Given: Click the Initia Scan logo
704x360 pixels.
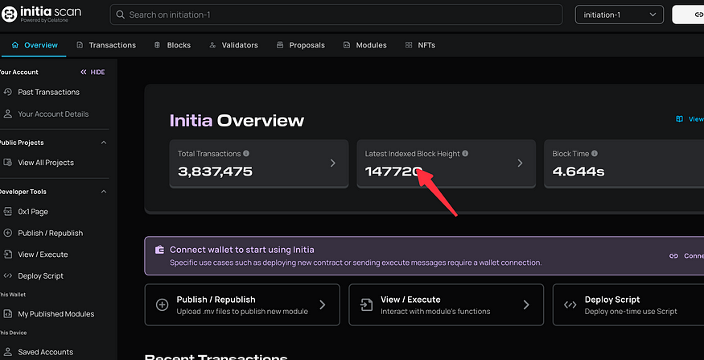Looking at the screenshot, I should tap(41, 14).
